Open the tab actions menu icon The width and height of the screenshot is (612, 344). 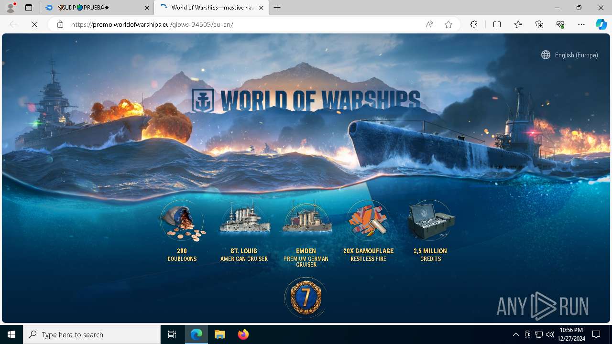pos(29,8)
